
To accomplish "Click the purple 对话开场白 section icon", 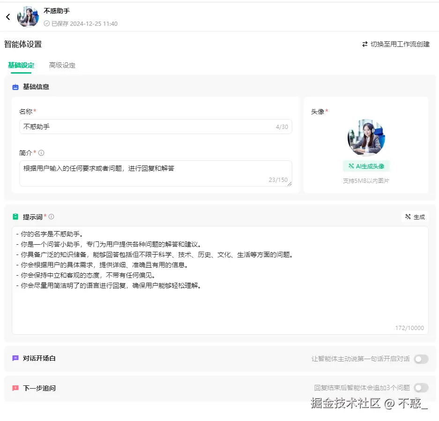I will (15, 359).
